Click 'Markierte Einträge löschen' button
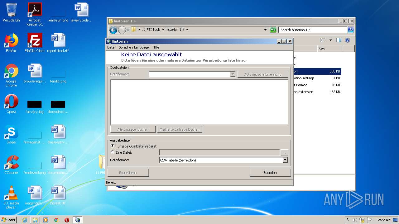This screenshot has width=399, height=224. click(180, 129)
